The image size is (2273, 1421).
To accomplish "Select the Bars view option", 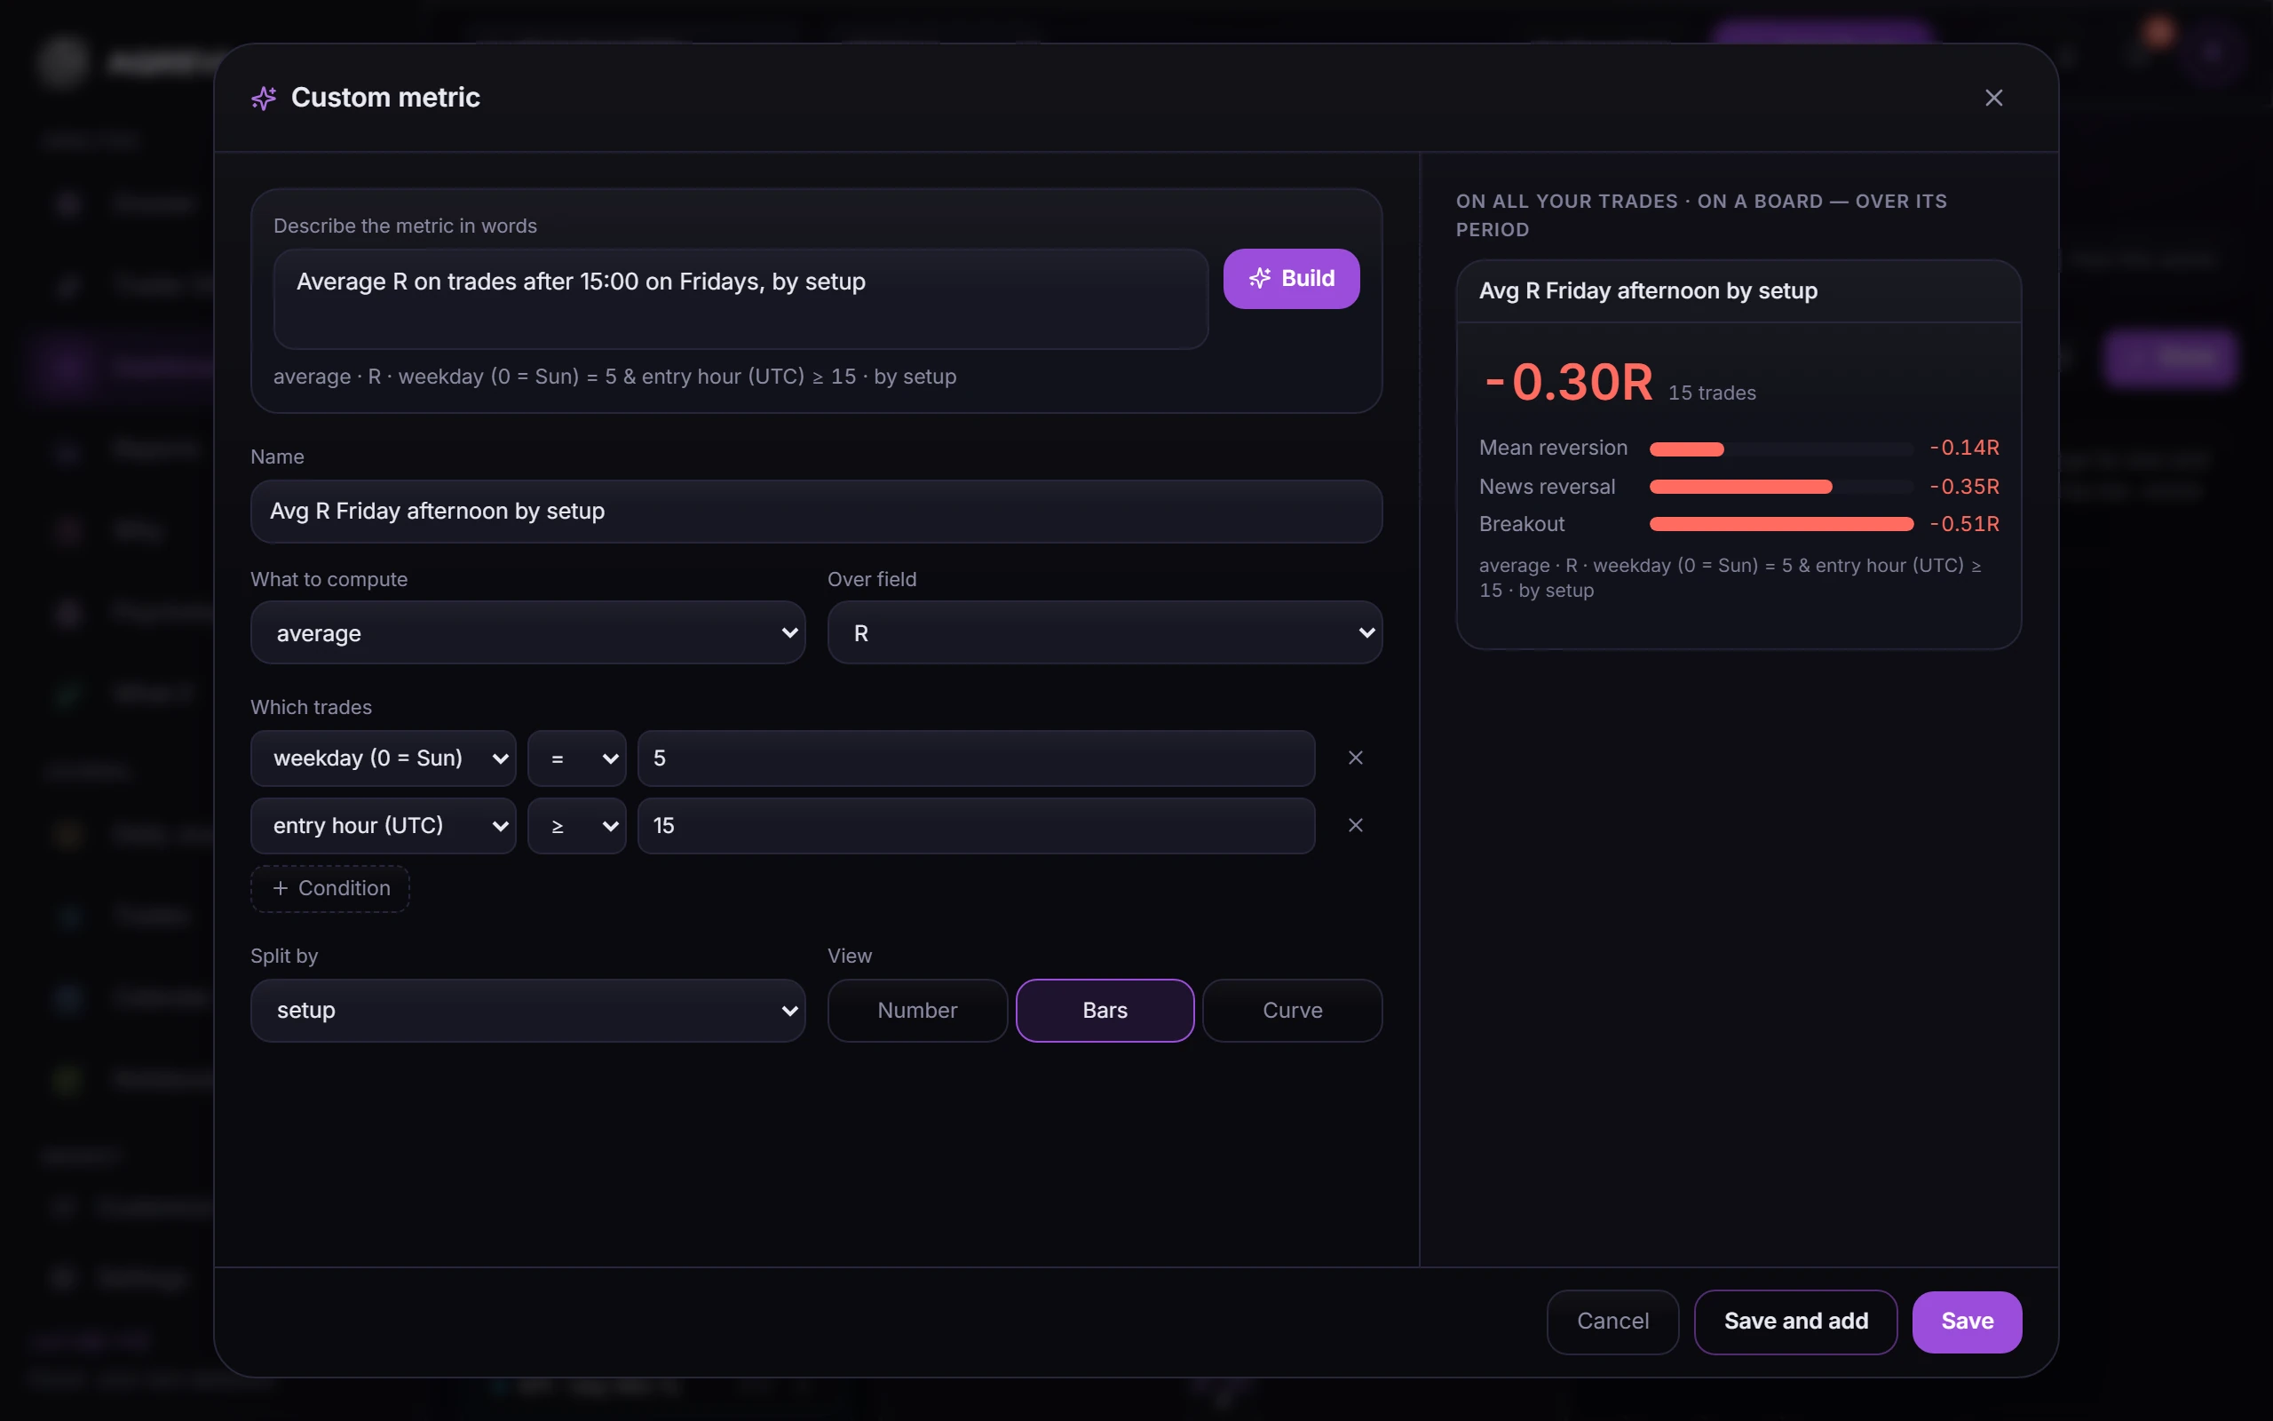I will [1105, 1011].
